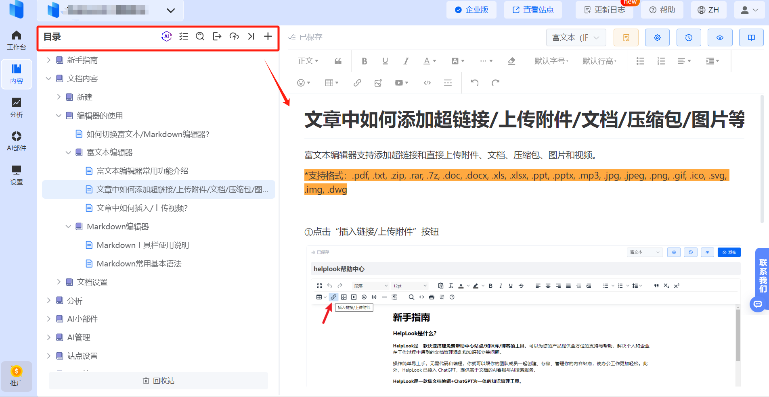Go to 工作台 in the sidebar
The height and width of the screenshot is (397, 769).
tap(17, 40)
